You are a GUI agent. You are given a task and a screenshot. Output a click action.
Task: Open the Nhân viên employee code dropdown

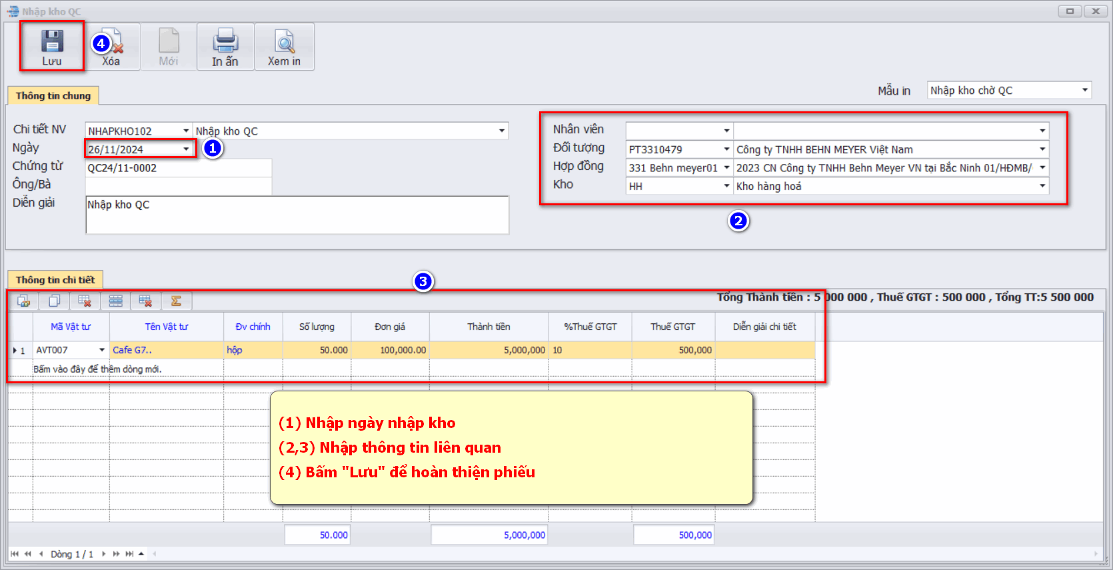[x=726, y=131]
